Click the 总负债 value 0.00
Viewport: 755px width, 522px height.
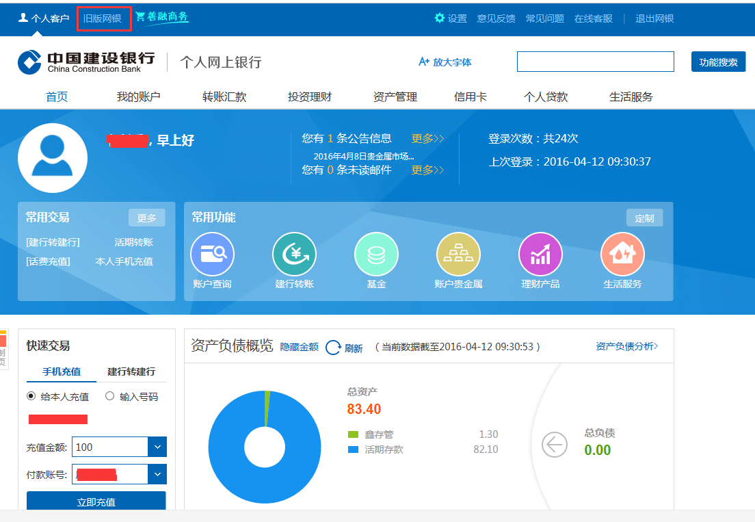pyautogui.click(x=598, y=449)
